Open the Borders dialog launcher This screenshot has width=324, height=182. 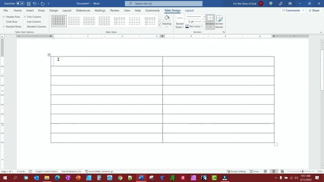click(224, 32)
